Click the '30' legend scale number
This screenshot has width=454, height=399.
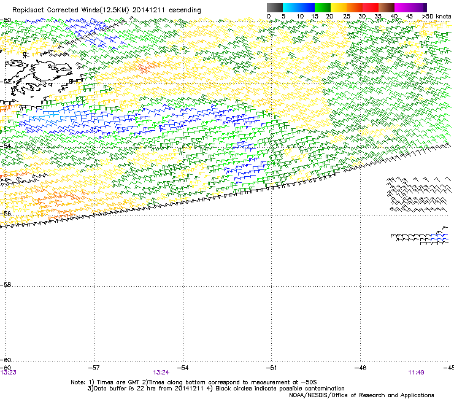[x=362, y=17]
